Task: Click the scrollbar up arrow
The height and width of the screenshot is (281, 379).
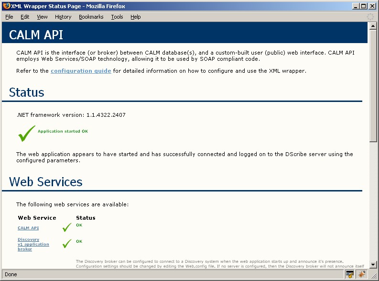Action: [373, 26]
